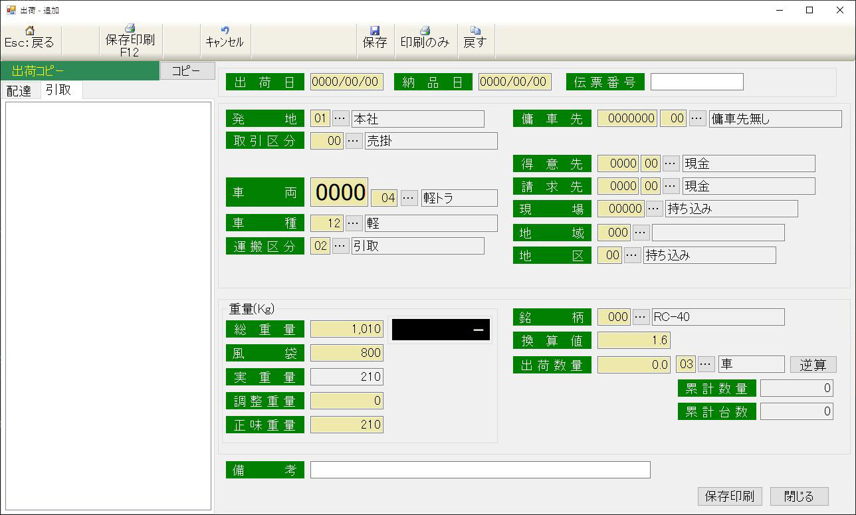Click into the 備考 text field
Screen dimensions: 856x515
pos(480,470)
